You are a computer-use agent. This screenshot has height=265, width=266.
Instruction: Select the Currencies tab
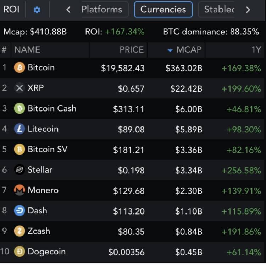pyautogui.click(x=163, y=10)
